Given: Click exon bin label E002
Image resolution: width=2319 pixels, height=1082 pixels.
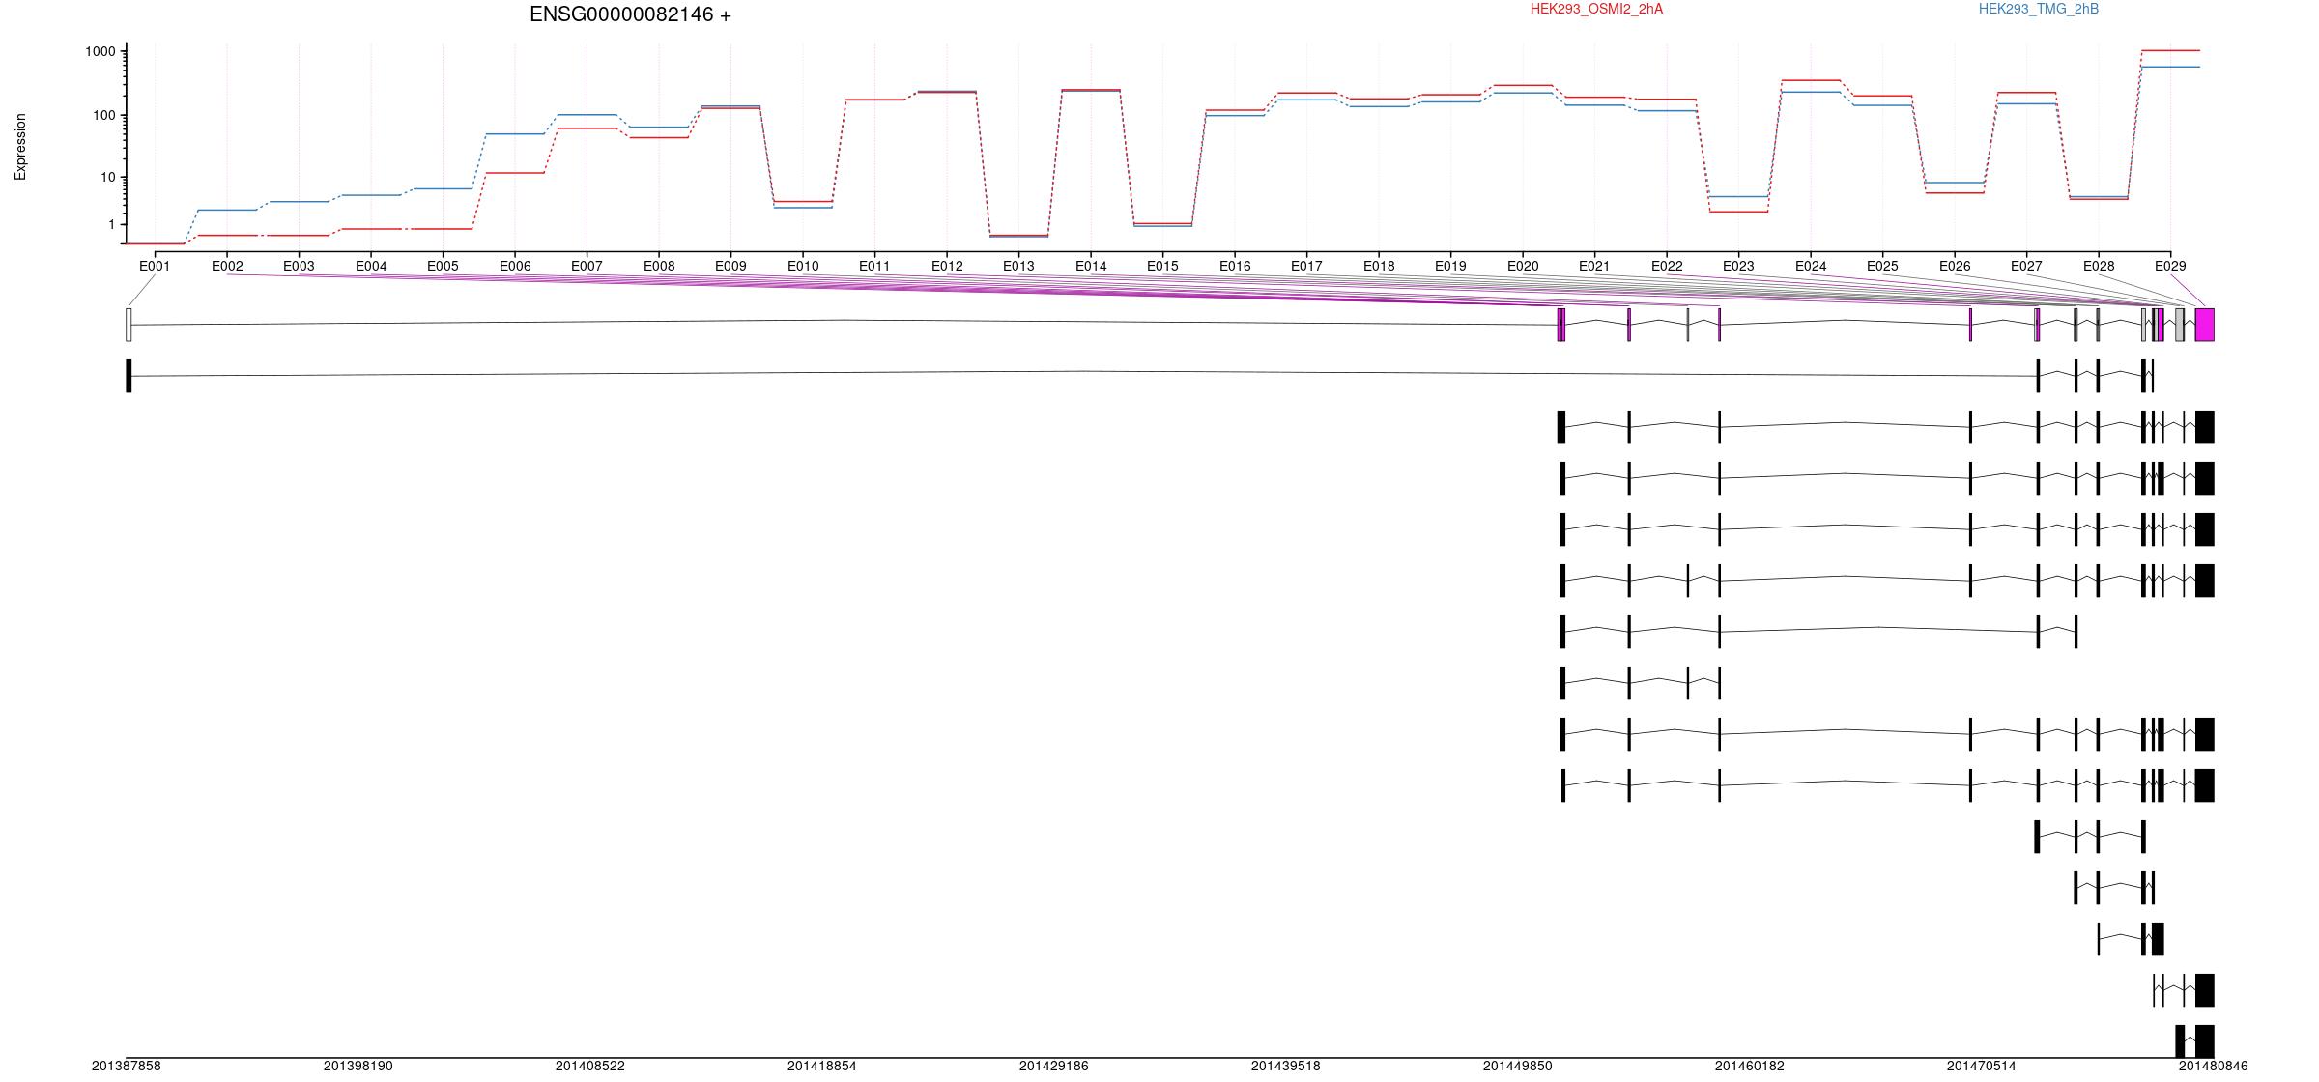Looking at the screenshot, I should (227, 266).
